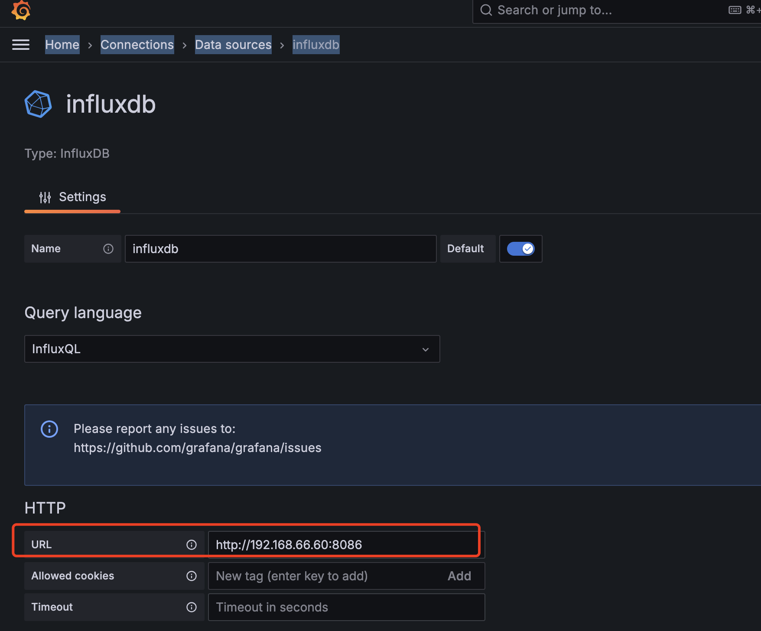Click the Name field info icon
Image resolution: width=761 pixels, height=631 pixels.
(108, 249)
